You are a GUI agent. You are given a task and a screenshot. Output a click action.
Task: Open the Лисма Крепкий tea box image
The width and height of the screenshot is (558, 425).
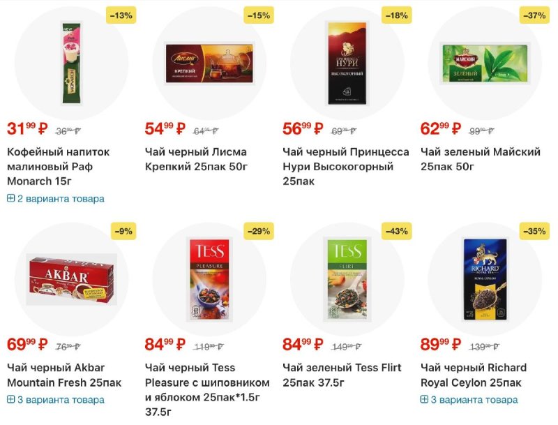(x=209, y=64)
